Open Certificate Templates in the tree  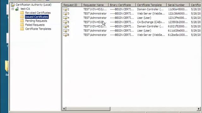(38, 29)
